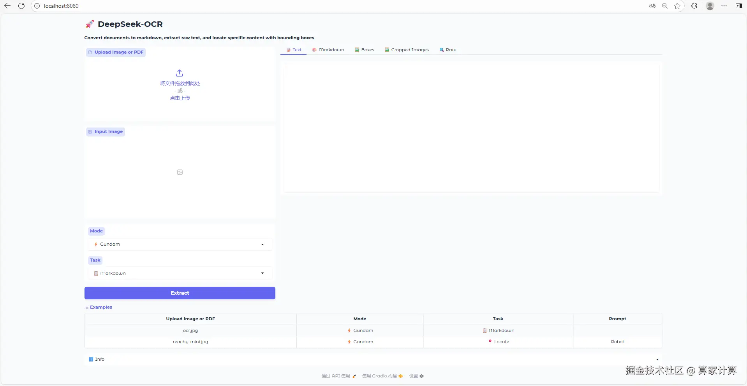Viewport: 747px width, 386px height.
Task: Open the browser profile avatar
Action: [710, 6]
